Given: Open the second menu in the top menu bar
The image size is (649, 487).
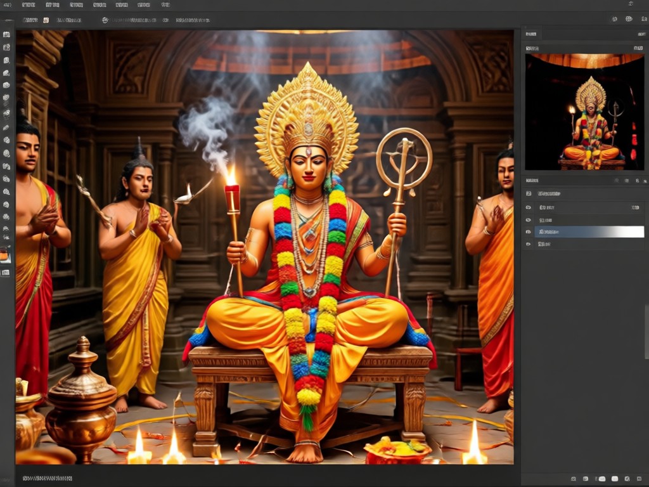Looking at the screenshot, I should click(x=28, y=5).
